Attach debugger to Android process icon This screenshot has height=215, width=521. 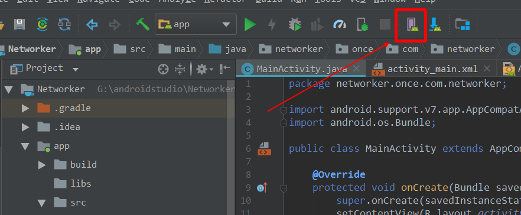(x=362, y=25)
